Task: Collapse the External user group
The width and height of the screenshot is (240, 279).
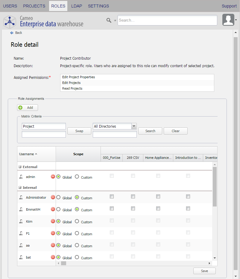Action: click(x=20, y=167)
